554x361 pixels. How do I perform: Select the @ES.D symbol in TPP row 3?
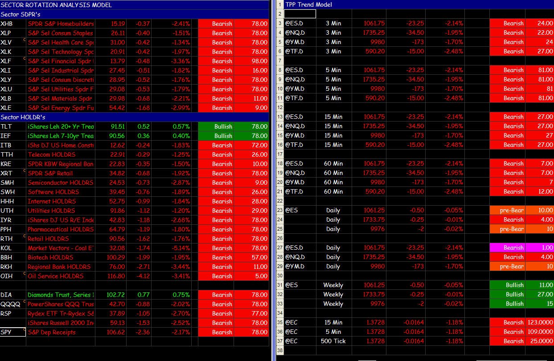pos(300,23)
